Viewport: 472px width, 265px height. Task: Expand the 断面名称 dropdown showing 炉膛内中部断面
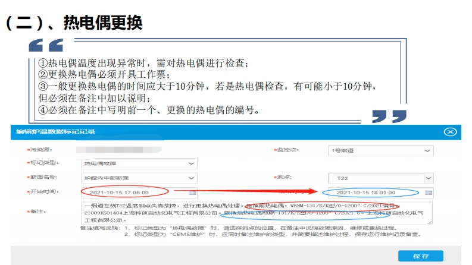[192, 178]
